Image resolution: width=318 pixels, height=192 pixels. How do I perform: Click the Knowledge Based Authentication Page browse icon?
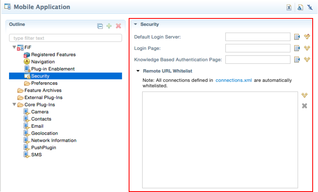tap(297, 59)
